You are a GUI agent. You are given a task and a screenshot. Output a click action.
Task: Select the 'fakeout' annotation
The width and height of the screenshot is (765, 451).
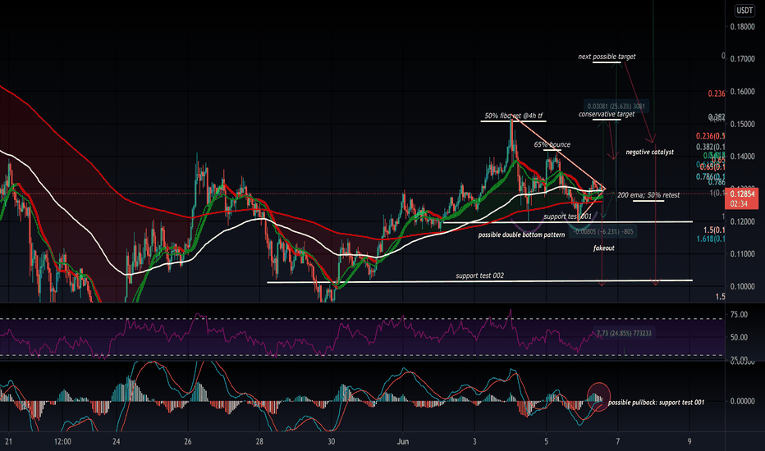(x=603, y=248)
